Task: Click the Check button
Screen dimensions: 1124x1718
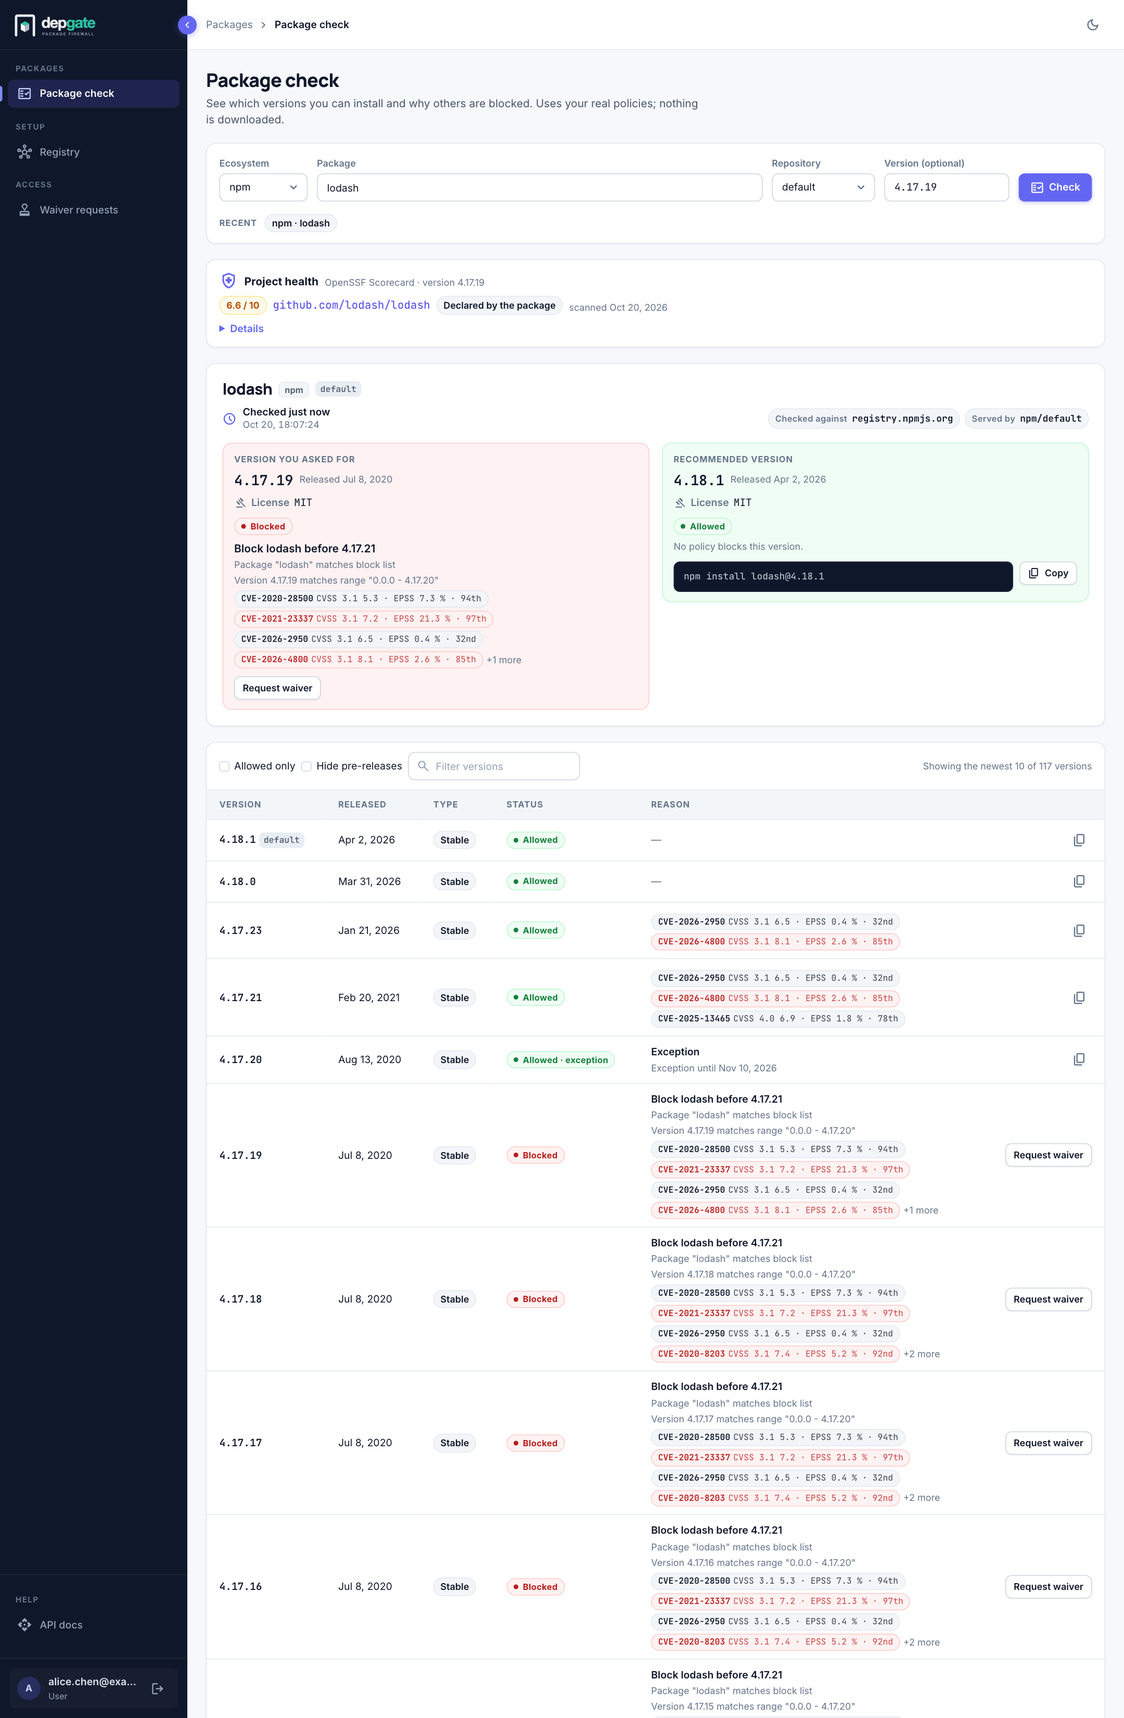Action: click(x=1055, y=187)
